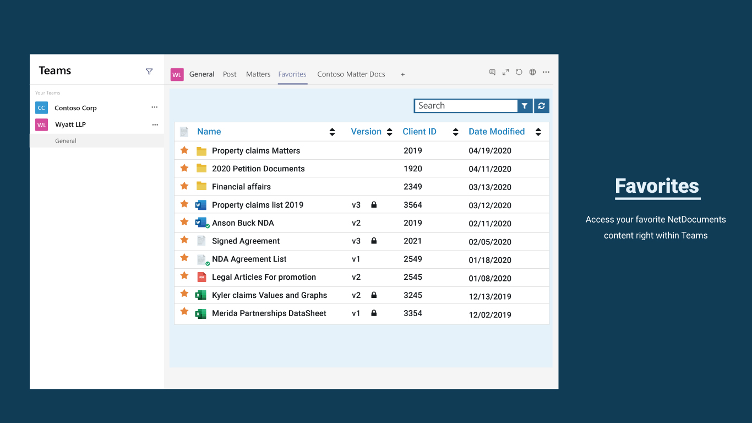
Task: Select the General channel in sidebar
Action: click(97, 140)
